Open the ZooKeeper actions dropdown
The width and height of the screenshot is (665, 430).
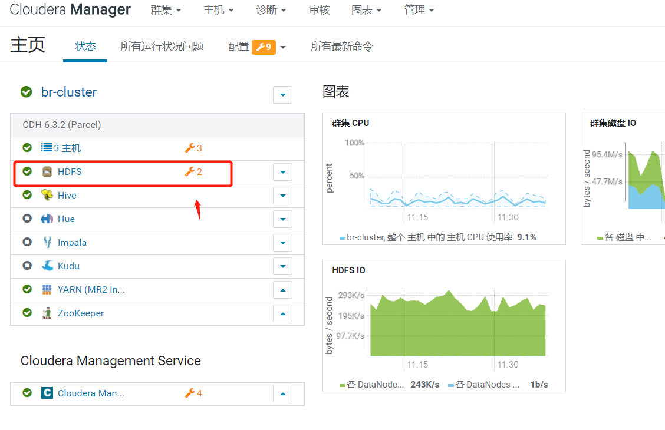[283, 313]
